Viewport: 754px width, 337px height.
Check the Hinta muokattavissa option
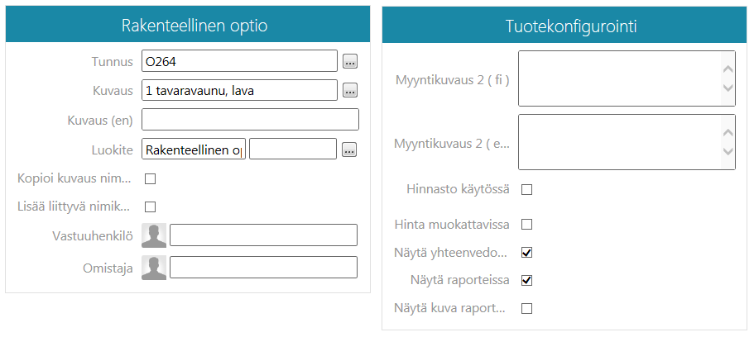pyautogui.click(x=526, y=224)
